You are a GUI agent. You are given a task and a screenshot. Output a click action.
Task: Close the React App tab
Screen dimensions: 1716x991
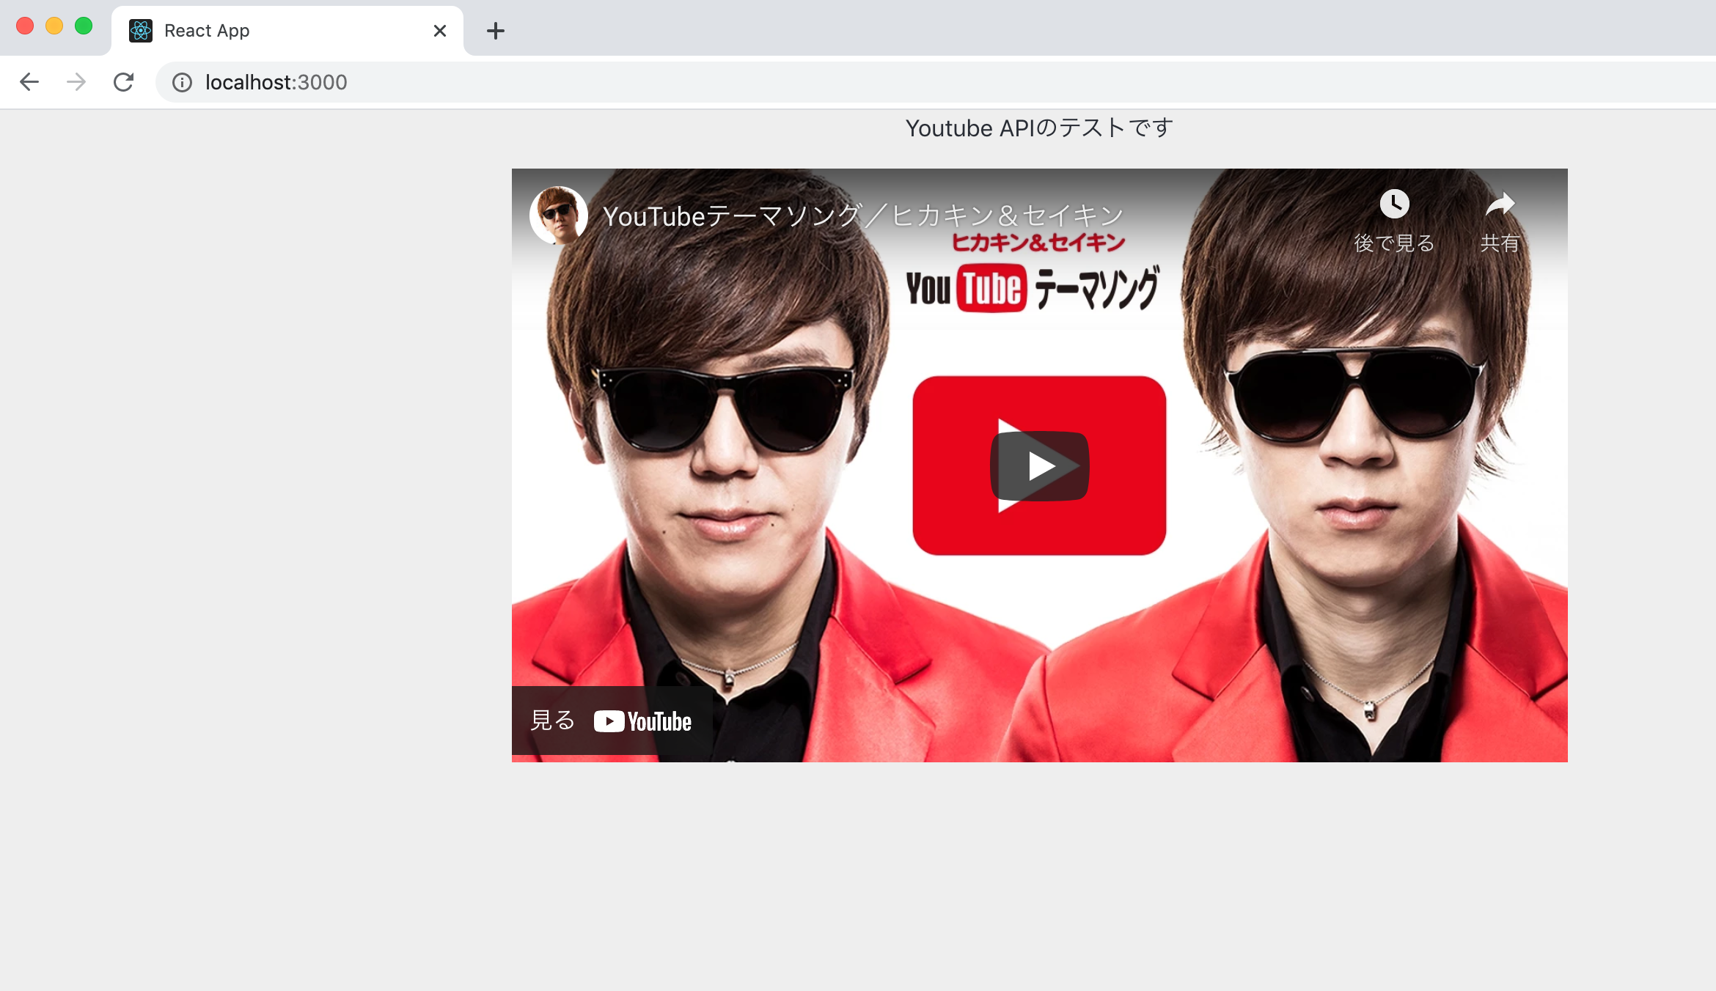[x=439, y=30]
